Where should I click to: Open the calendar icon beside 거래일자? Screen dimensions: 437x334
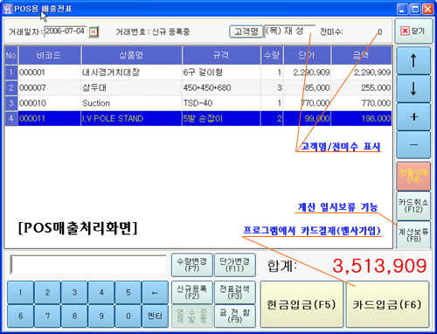pyautogui.click(x=94, y=31)
